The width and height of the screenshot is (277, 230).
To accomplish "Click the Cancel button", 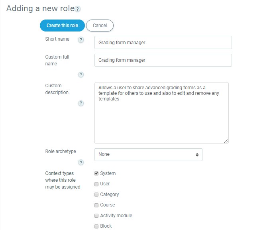I will (100, 26).
